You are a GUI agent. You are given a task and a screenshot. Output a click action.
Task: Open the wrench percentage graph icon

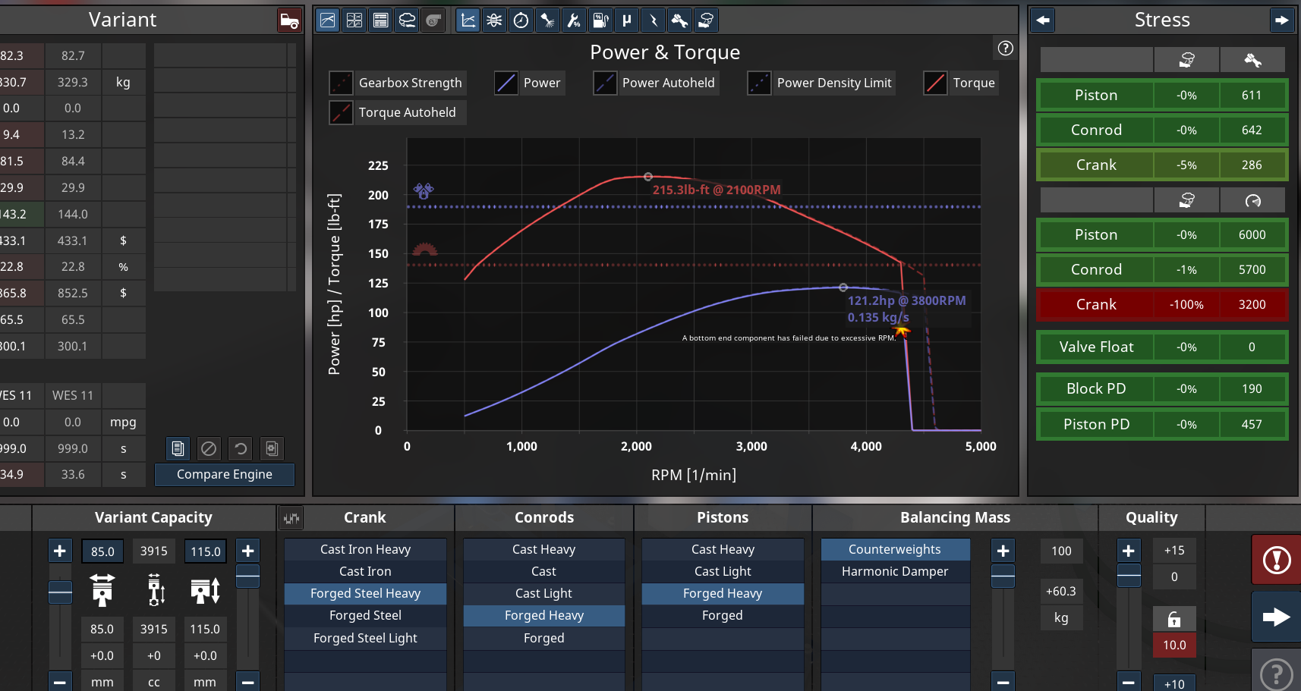(574, 20)
